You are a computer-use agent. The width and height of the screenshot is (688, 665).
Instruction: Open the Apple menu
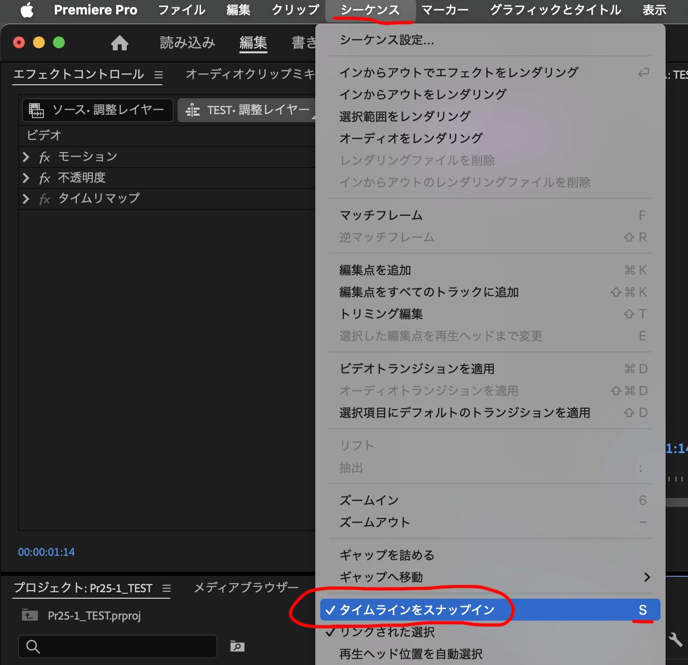click(27, 10)
